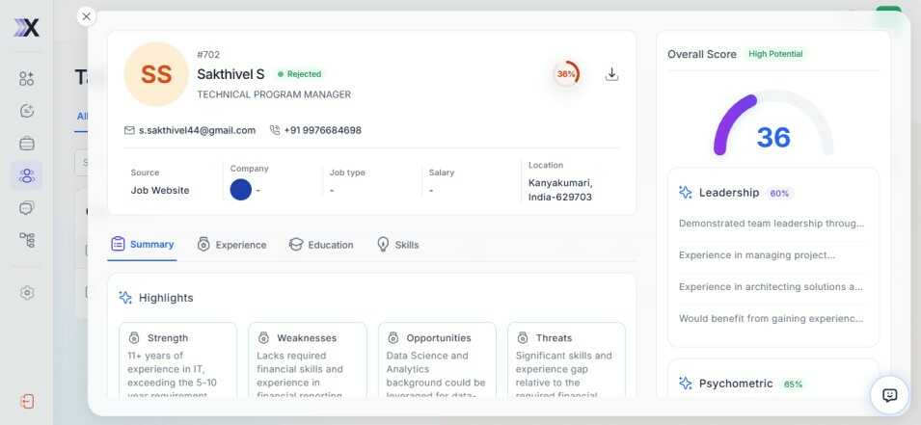Click the Rejected status badge
This screenshot has height=425, width=921.
(300, 74)
